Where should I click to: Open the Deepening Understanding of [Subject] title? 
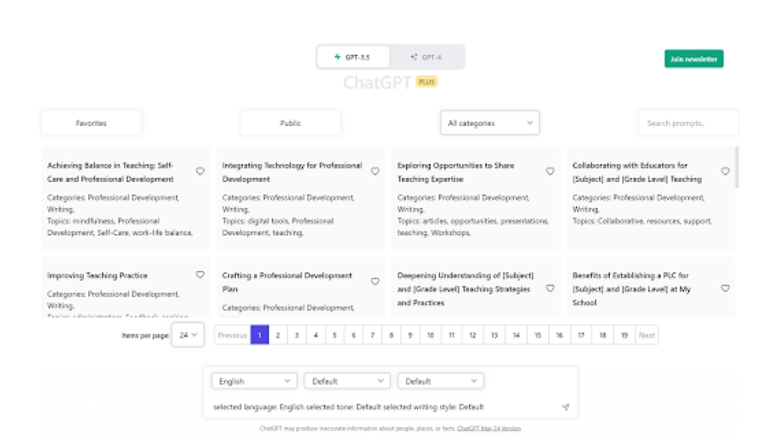click(x=465, y=289)
